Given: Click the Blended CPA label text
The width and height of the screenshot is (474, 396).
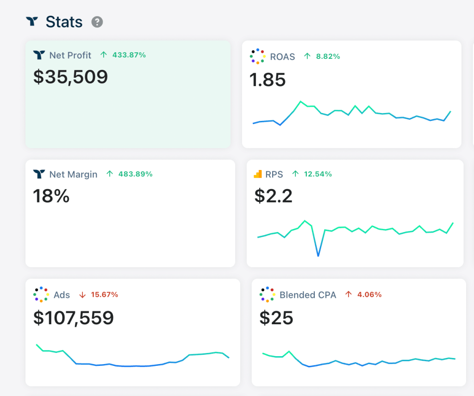Looking at the screenshot, I should [308, 295].
